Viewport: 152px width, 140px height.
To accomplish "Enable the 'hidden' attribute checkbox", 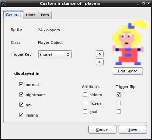I will [85, 94].
